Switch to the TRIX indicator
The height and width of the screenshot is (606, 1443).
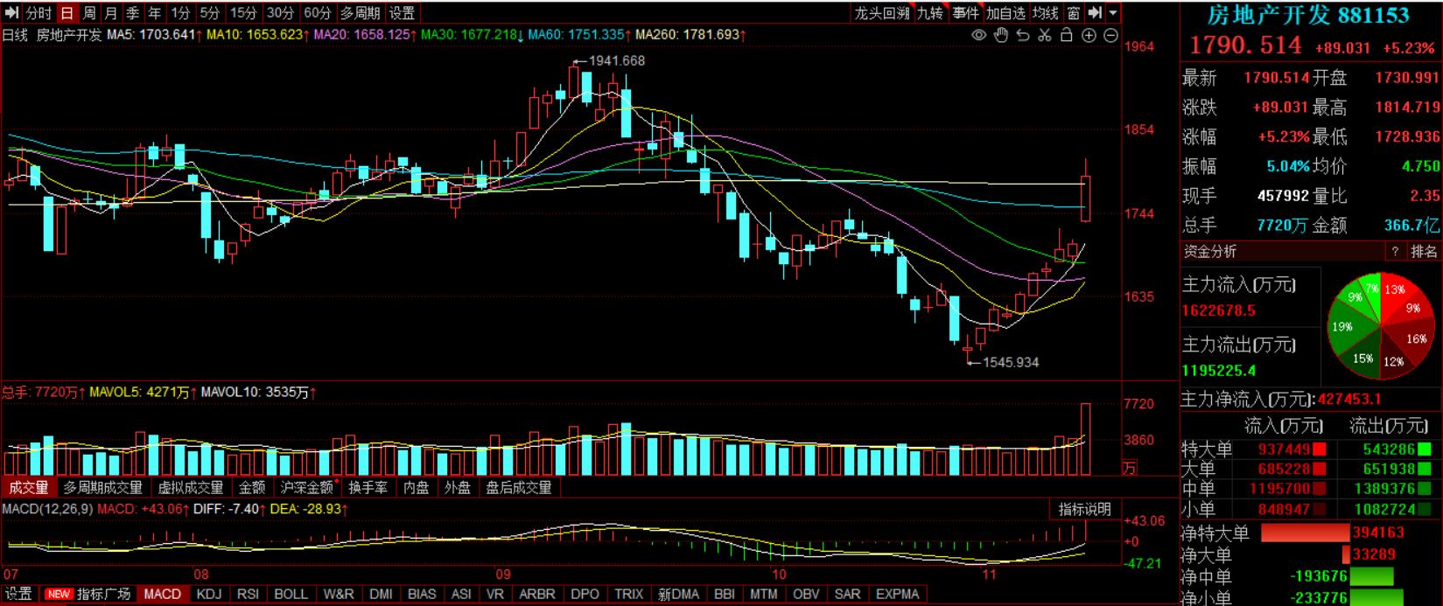pyautogui.click(x=628, y=594)
